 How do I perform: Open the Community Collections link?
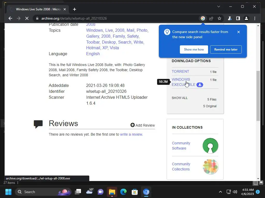click(181, 167)
